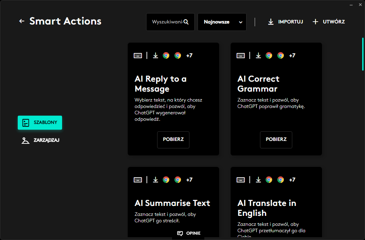The height and width of the screenshot is (240, 365).
Task: Close the Smart Actions window
Action: tap(360, 5)
